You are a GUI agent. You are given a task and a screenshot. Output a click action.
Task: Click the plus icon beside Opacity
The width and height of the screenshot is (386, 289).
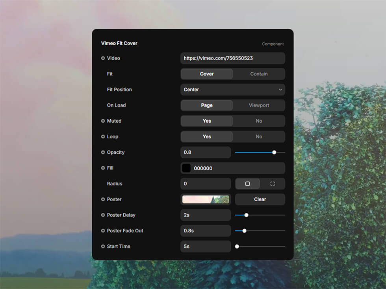(103, 153)
